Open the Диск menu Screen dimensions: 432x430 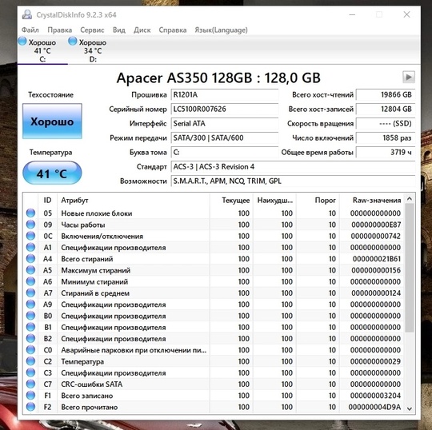point(142,30)
